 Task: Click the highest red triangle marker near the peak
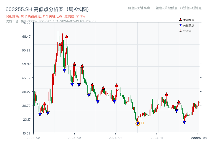67,36
